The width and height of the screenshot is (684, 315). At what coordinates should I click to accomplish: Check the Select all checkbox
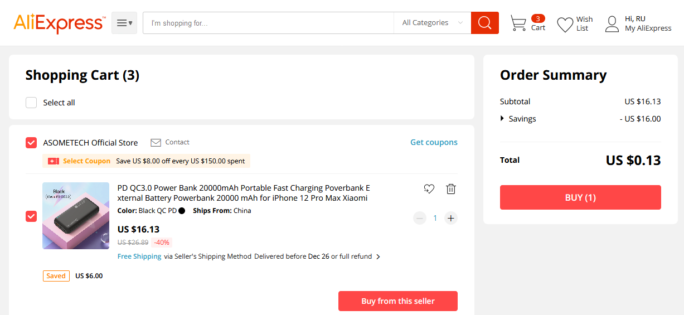(32, 103)
